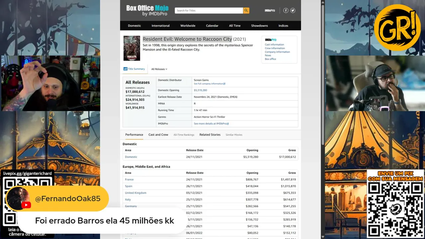This screenshot has height=239, width=425.
Task: Click the YouTube icon on chat avatar
Action: 26,205
